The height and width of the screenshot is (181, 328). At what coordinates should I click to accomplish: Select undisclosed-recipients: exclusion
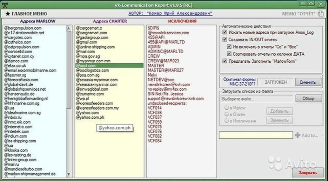167,103
